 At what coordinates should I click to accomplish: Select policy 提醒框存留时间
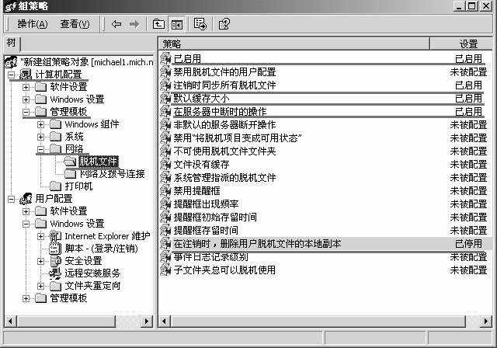(x=206, y=231)
